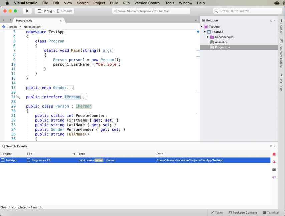
Task: Close the Search Results pad
Action: click(275, 146)
